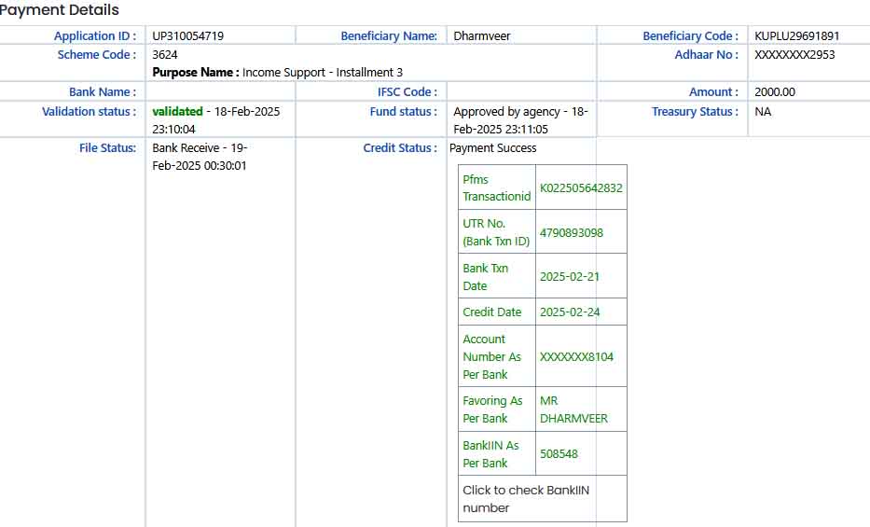This screenshot has height=527, width=870.
Task: Click the Treasury Status value NA
Action: click(763, 112)
